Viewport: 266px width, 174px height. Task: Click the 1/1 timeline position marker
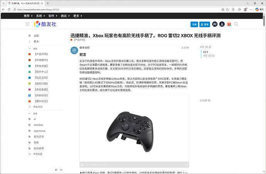pyautogui.click(x=205, y=52)
